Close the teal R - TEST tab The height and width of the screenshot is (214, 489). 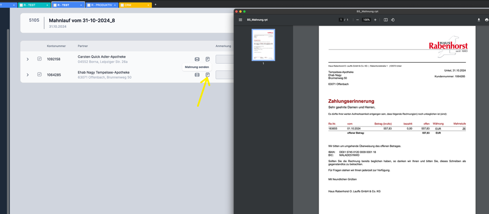(47, 5)
